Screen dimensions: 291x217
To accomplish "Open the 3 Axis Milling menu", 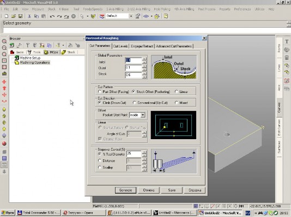I will point(115,9).
